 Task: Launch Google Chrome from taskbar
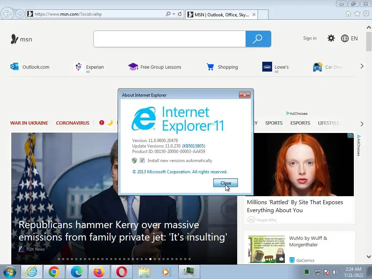[54, 272]
